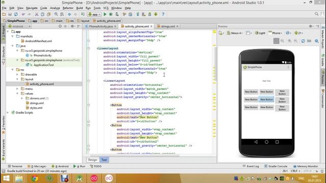The height and width of the screenshot is (183, 326).
Task: Open the app run configuration dropdown
Action: point(94,14)
